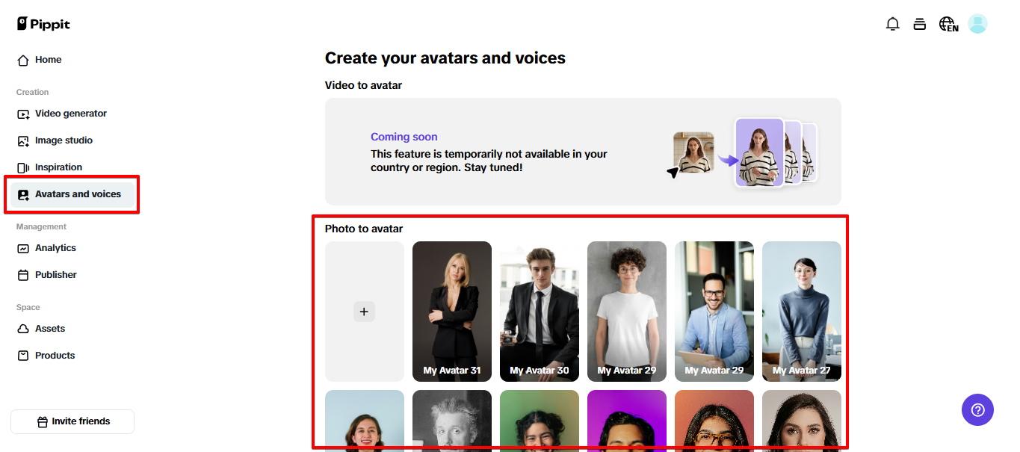Open the My Avatar 31 thumbnail
The image size is (1020, 452).
click(451, 312)
